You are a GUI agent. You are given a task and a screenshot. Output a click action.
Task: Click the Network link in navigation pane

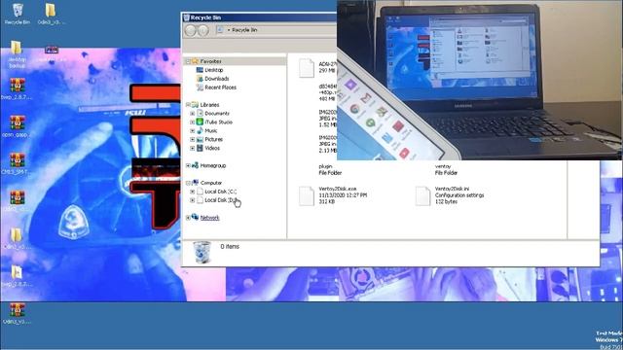(x=210, y=218)
